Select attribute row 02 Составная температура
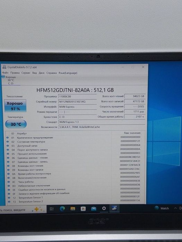Screen dimensions: 182x242 tap(76, 141)
